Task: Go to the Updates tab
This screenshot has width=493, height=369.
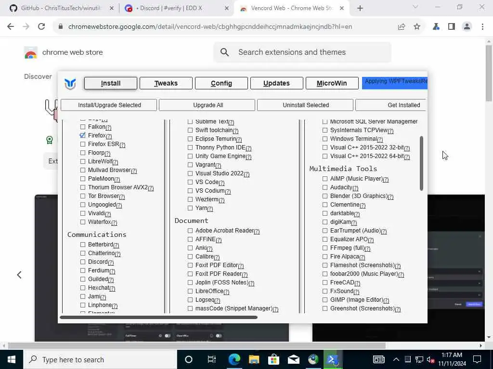Action: (x=277, y=83)
